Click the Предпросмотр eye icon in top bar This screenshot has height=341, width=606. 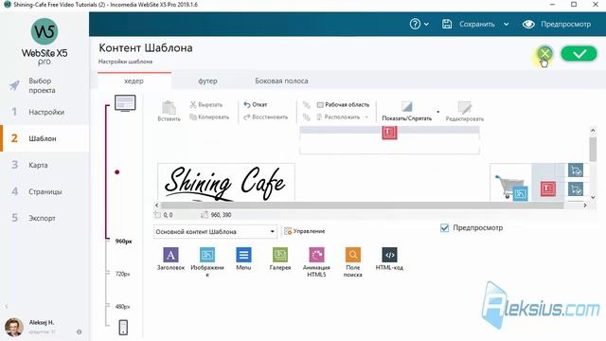click(528, 24)
